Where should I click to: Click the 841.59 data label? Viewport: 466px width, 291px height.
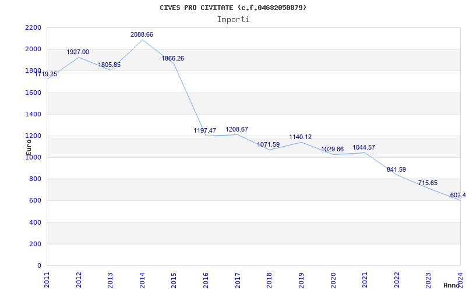pos(396,170)
